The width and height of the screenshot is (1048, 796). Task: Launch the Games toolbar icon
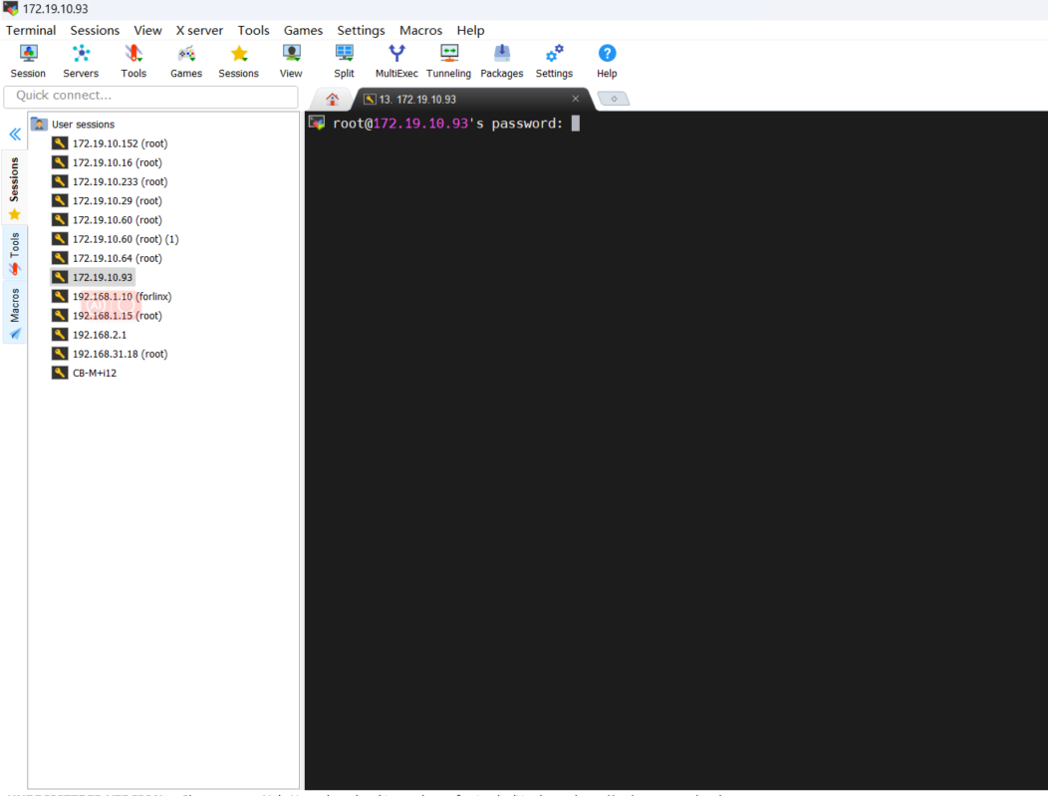click(x=186, y=61)
